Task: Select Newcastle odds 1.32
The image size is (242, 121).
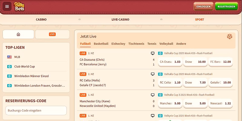Action: [221, 103]
